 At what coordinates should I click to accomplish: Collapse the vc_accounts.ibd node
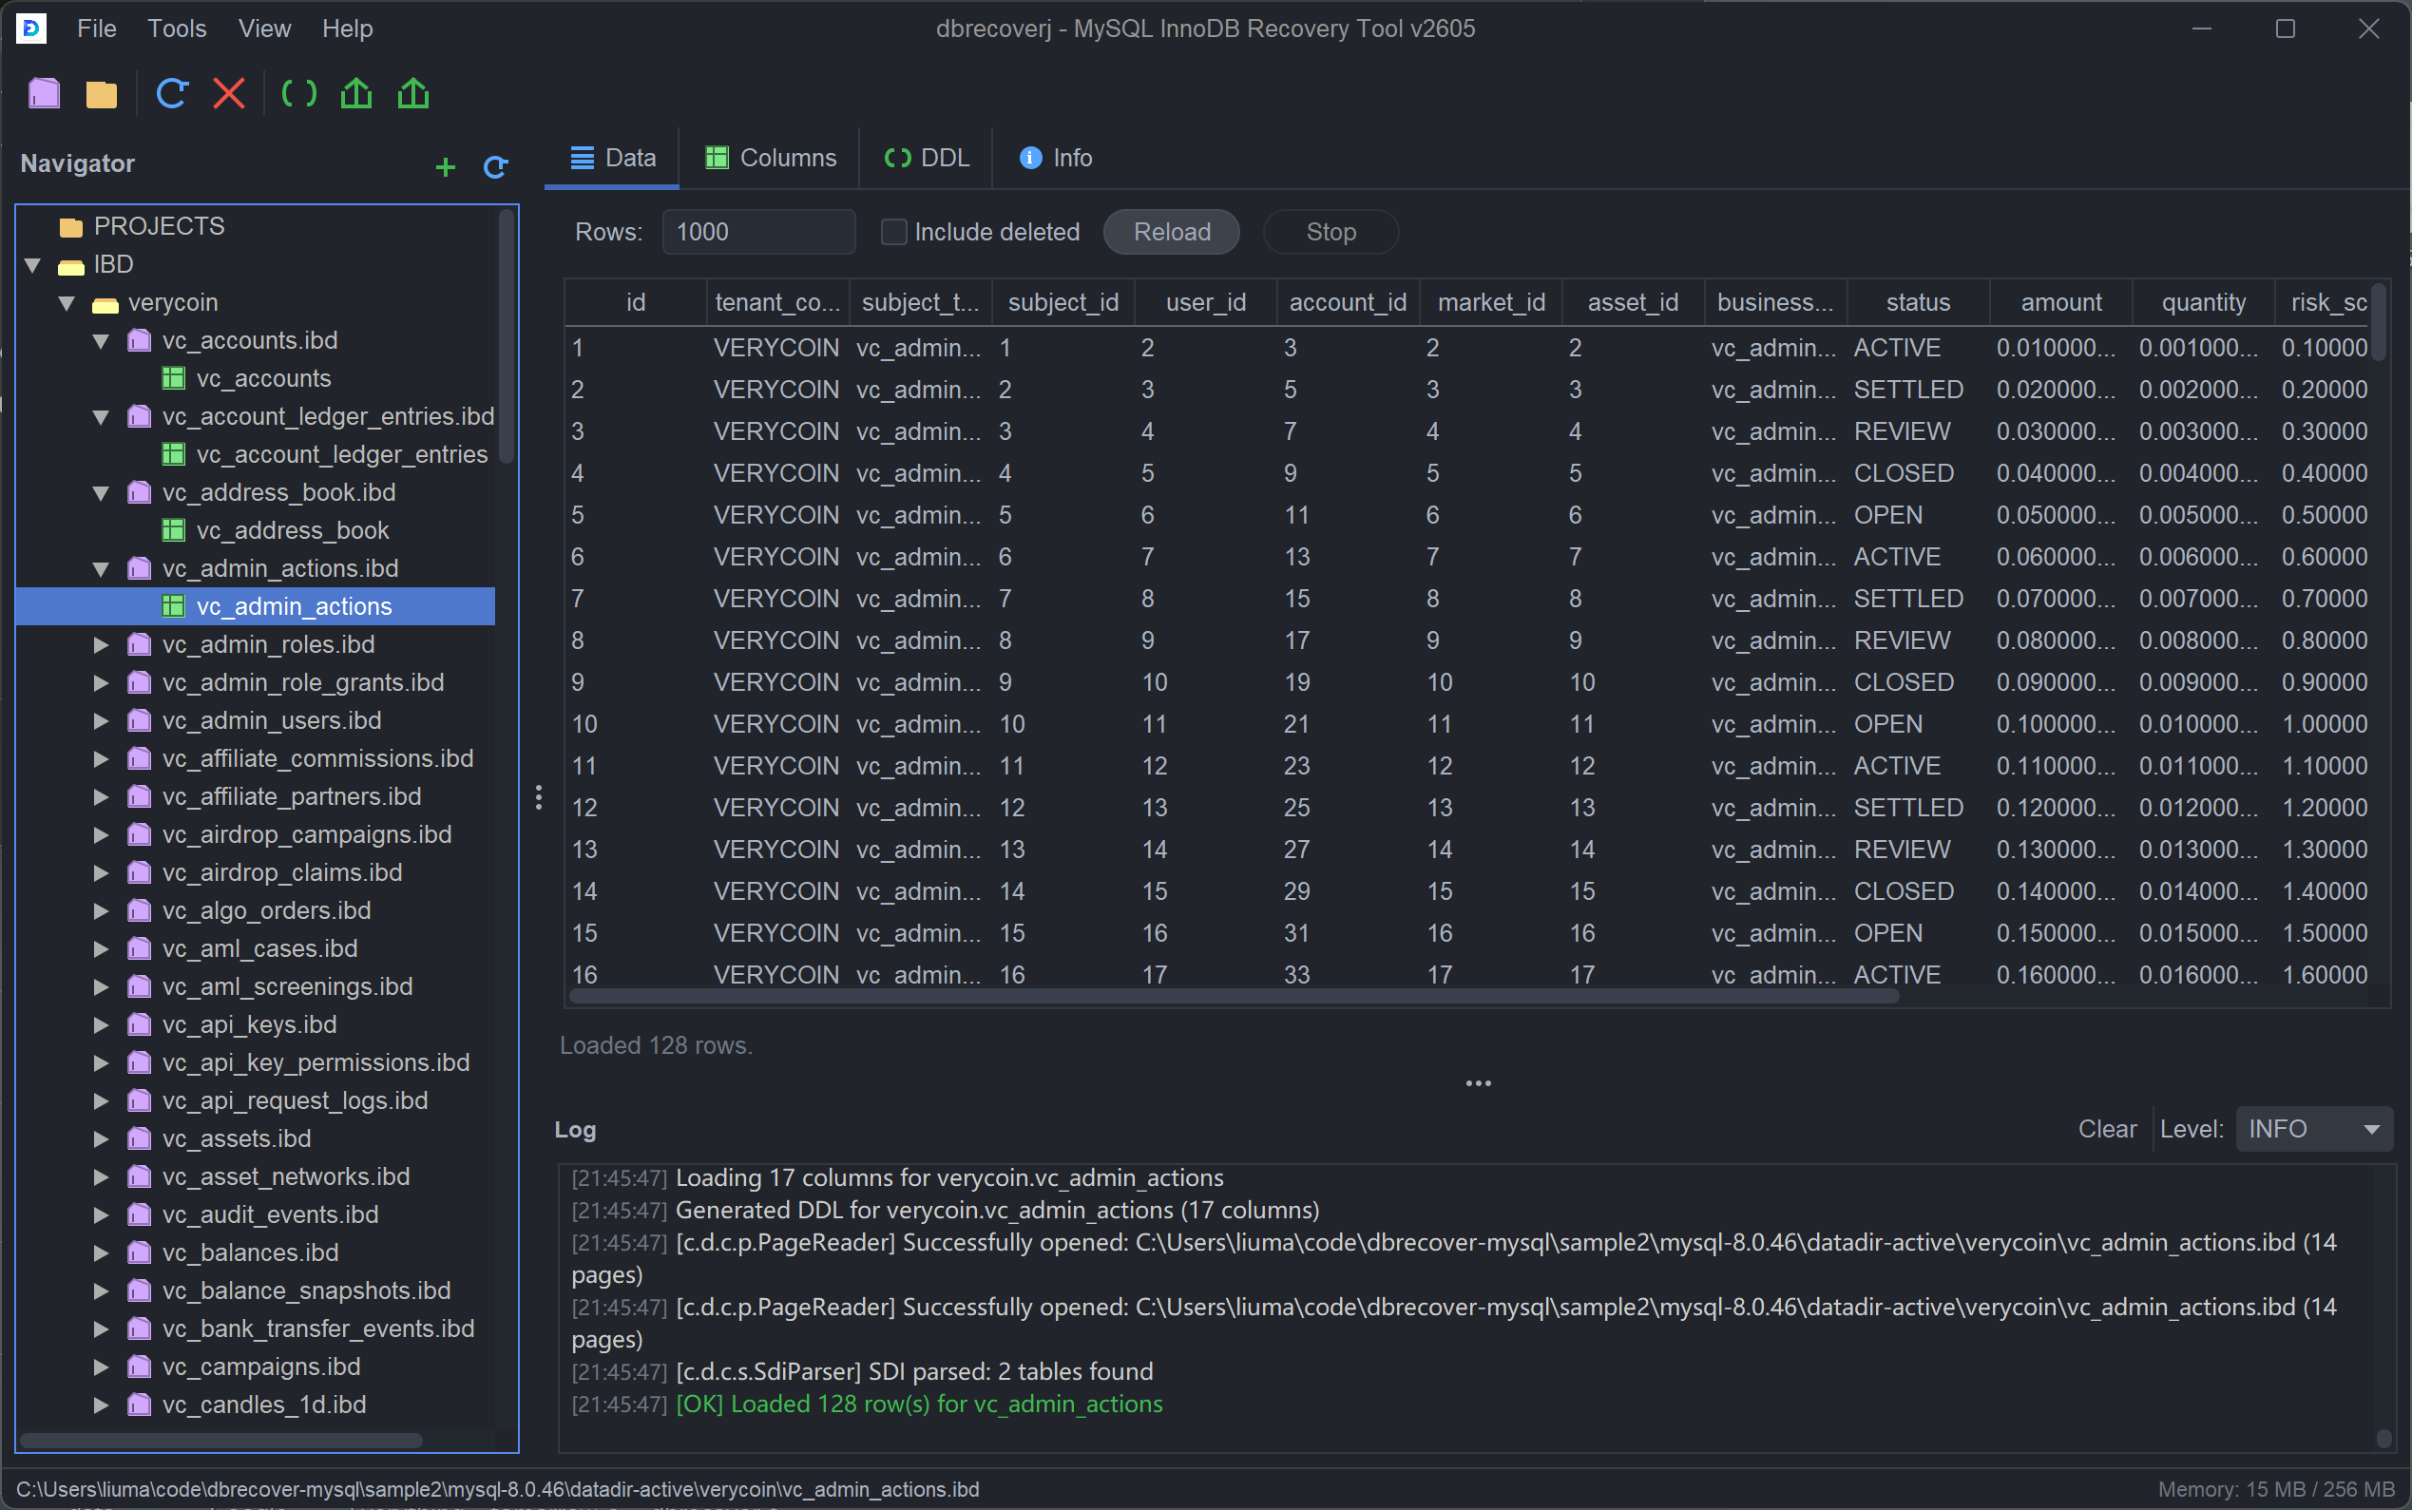tap(101, 340)
